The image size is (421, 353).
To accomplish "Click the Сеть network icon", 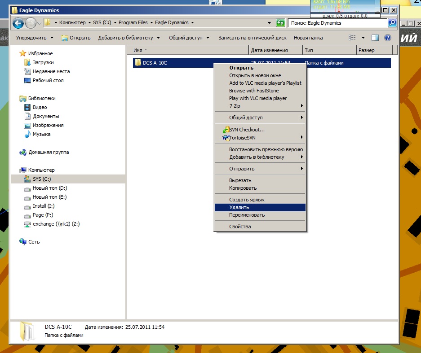I will (23, 242).
